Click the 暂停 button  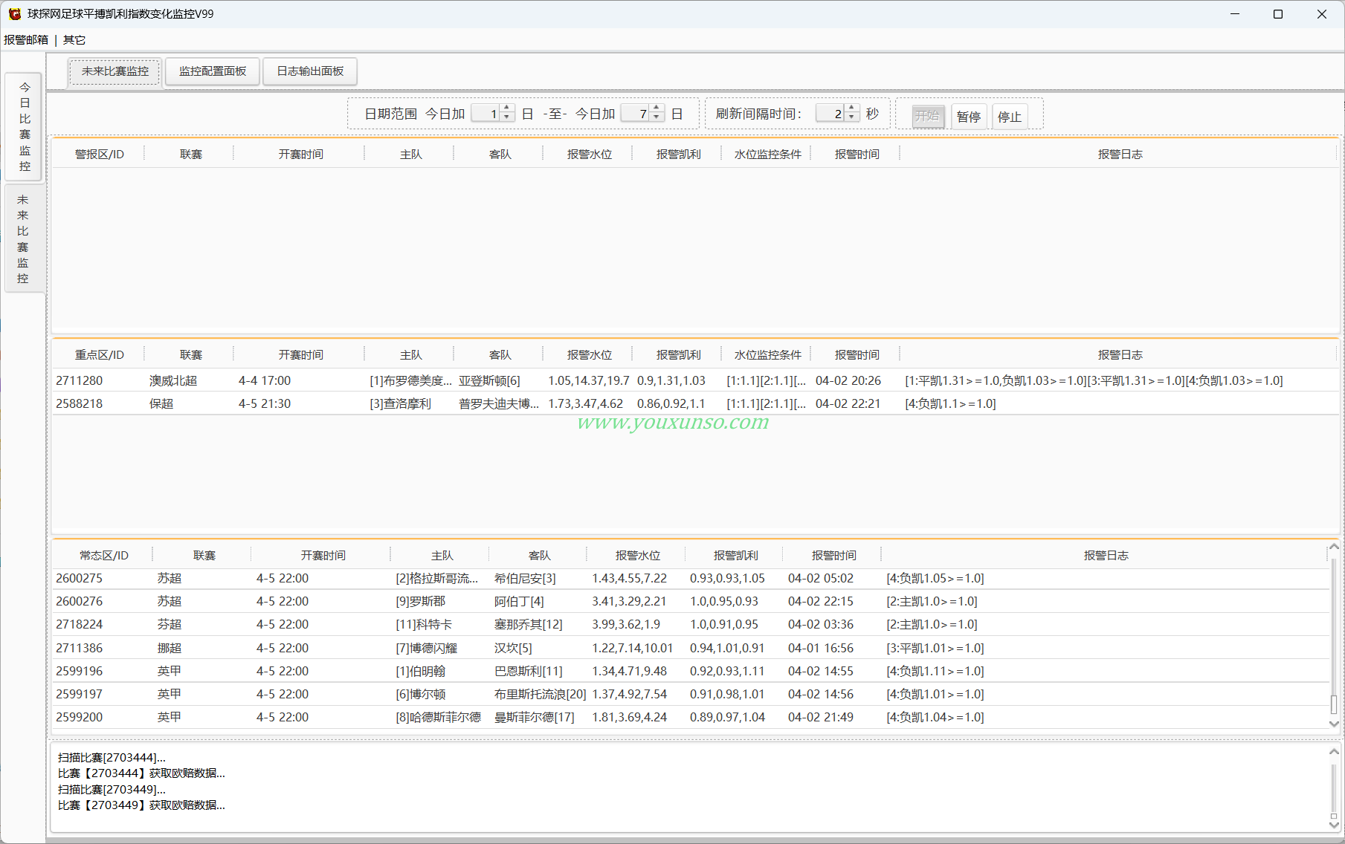pos(969,116)
